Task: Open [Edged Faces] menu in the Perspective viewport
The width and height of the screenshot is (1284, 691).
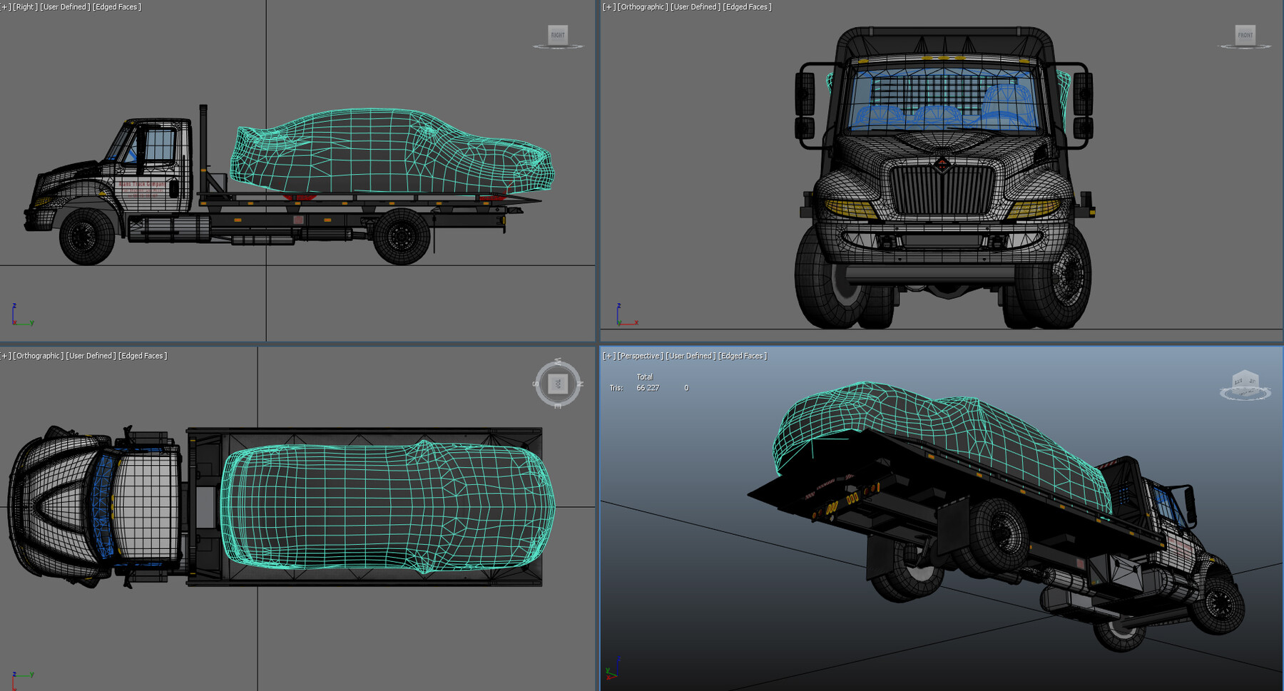Action: coord(743,356)
